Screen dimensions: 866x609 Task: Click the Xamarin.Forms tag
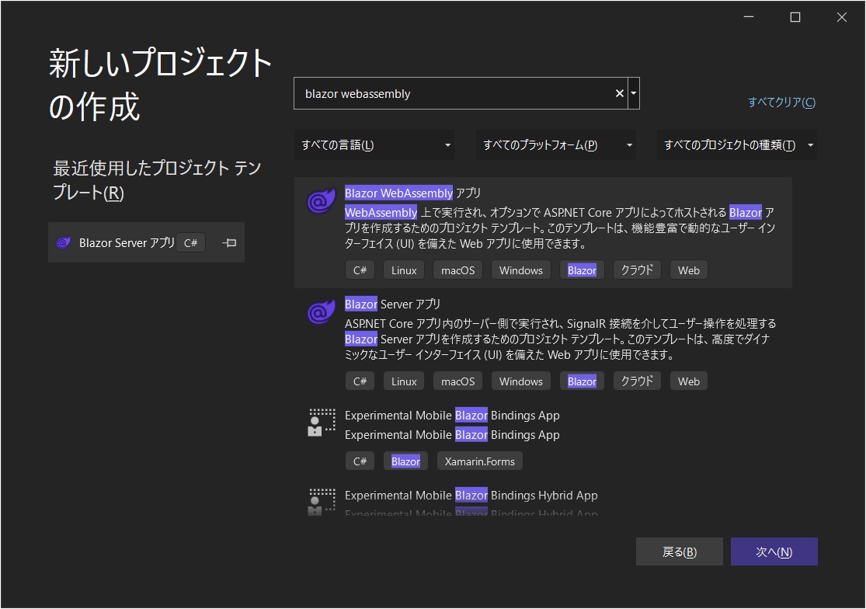click(x=479, y=461)
